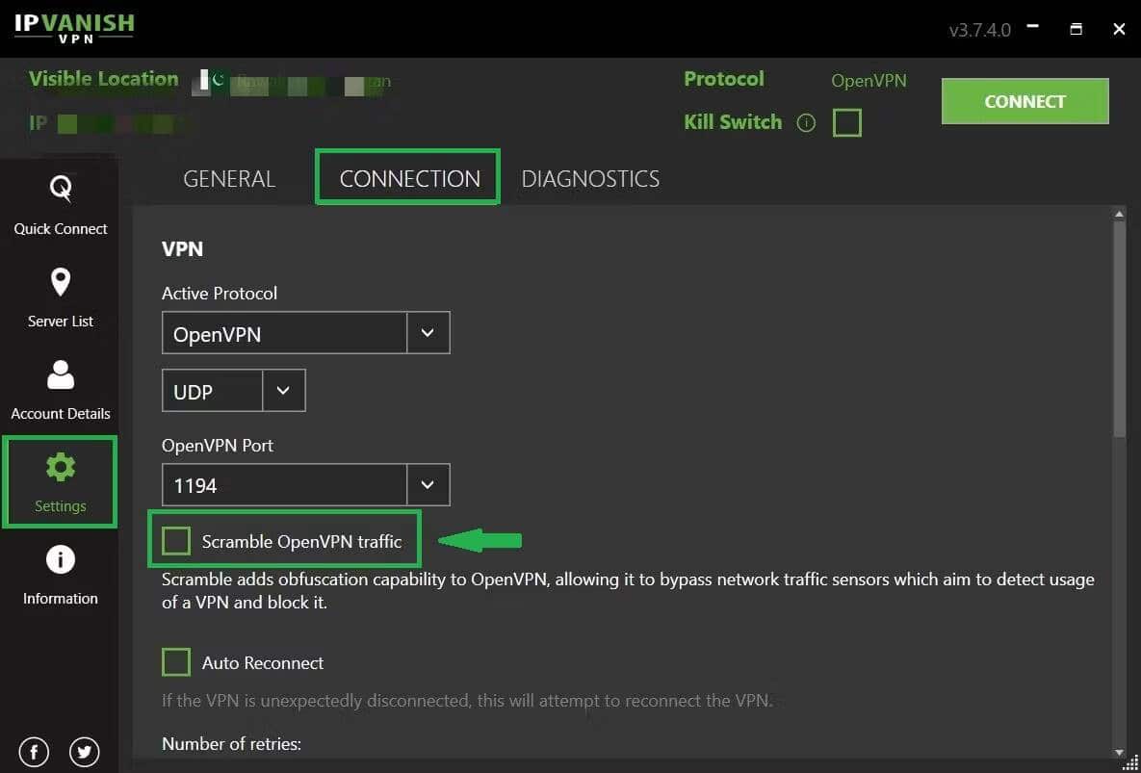
Task: Click the Facebook icon
Action: pyautogui.click(x=33, y=751)
